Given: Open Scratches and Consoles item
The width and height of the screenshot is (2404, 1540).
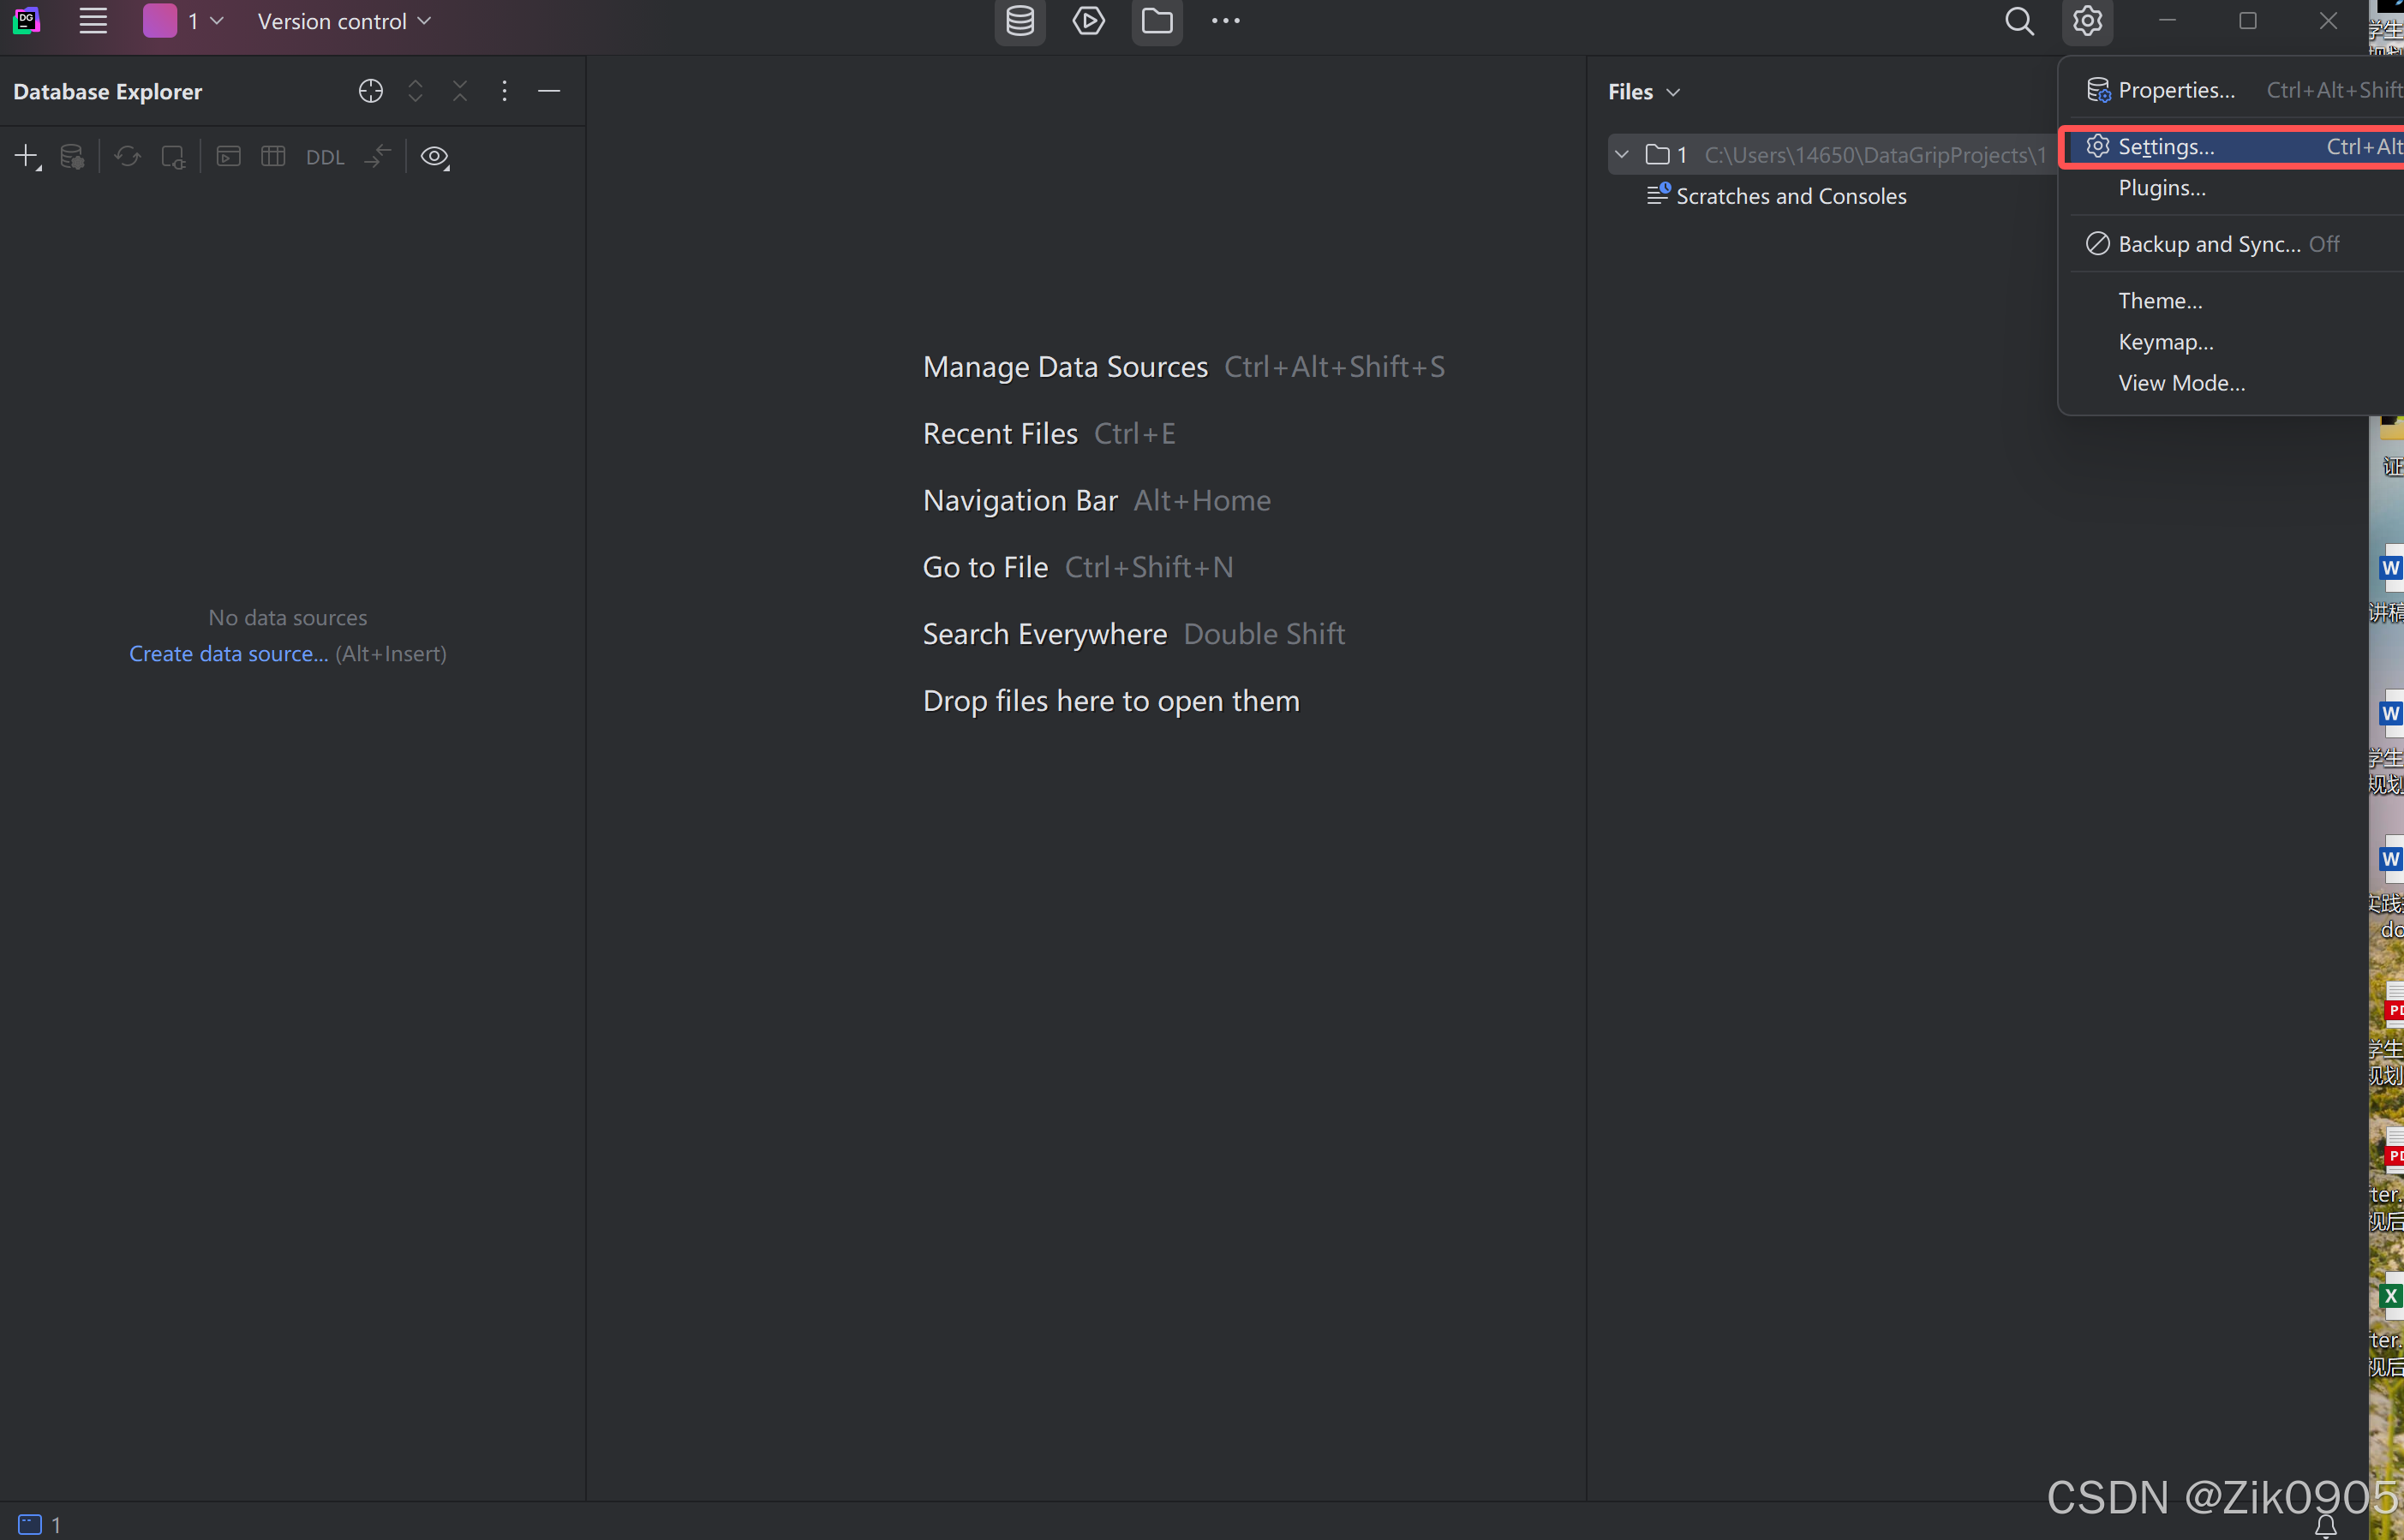Looking at the screenshot, I should [1790, 196].
